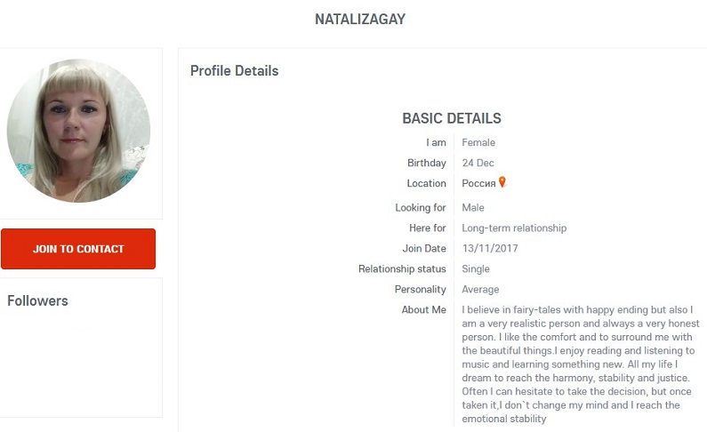Select the Female gender value

tap(478, 142)
